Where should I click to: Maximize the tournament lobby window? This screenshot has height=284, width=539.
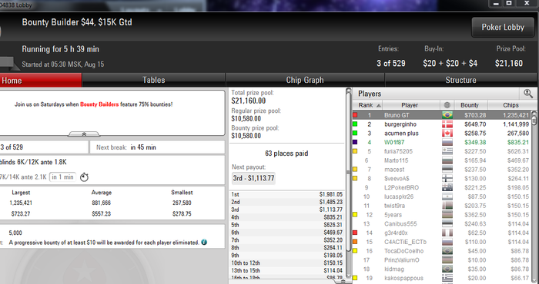(x=509, y=3)
